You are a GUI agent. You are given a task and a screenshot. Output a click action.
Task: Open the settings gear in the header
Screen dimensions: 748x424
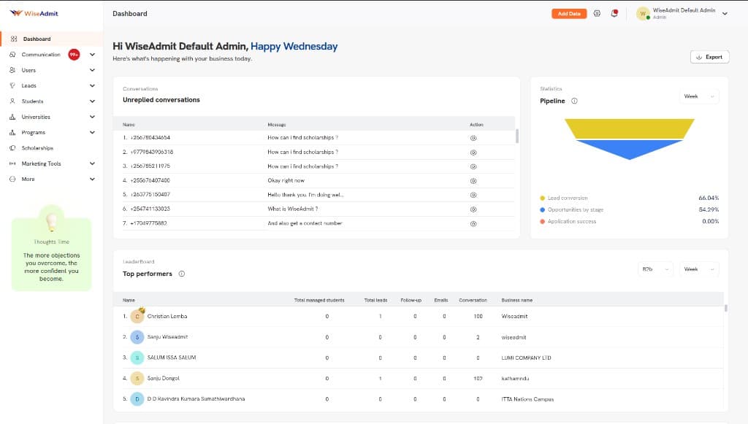tap(597, 13)
